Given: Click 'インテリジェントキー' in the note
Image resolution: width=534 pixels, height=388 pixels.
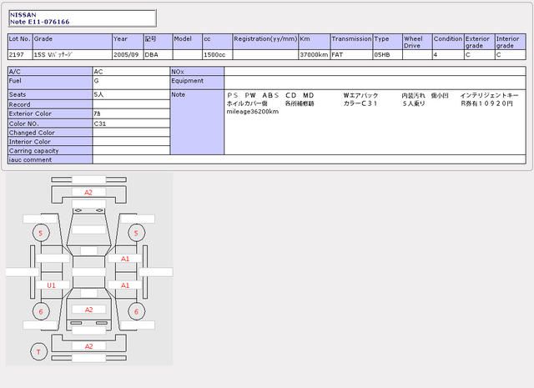Looking at the screenshot, I should click(490, 95).
